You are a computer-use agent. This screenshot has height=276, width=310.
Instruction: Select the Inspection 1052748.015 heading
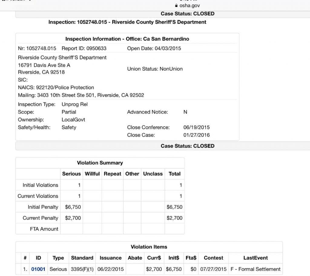(127, 22)
